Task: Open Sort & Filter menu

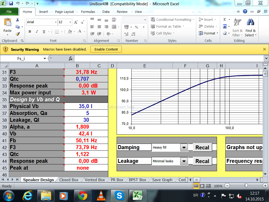Action: point(237,27)
